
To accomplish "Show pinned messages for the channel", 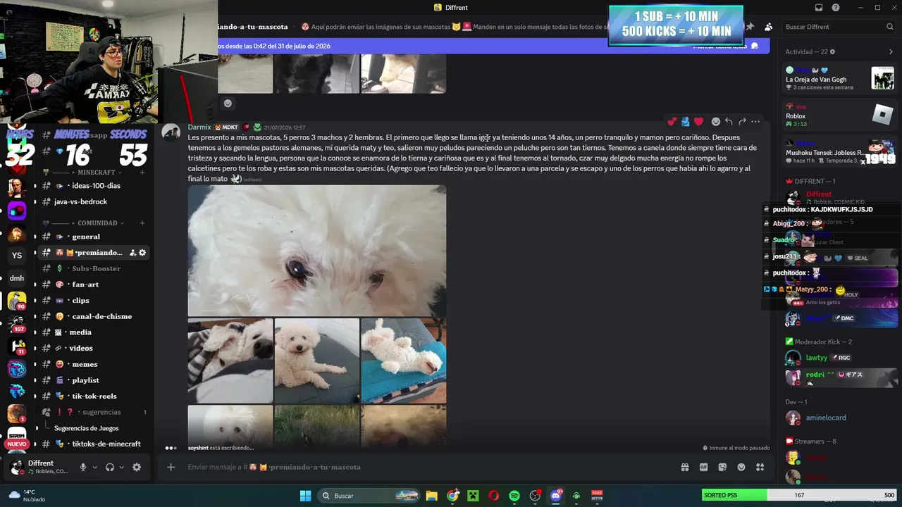I will 750,27.
